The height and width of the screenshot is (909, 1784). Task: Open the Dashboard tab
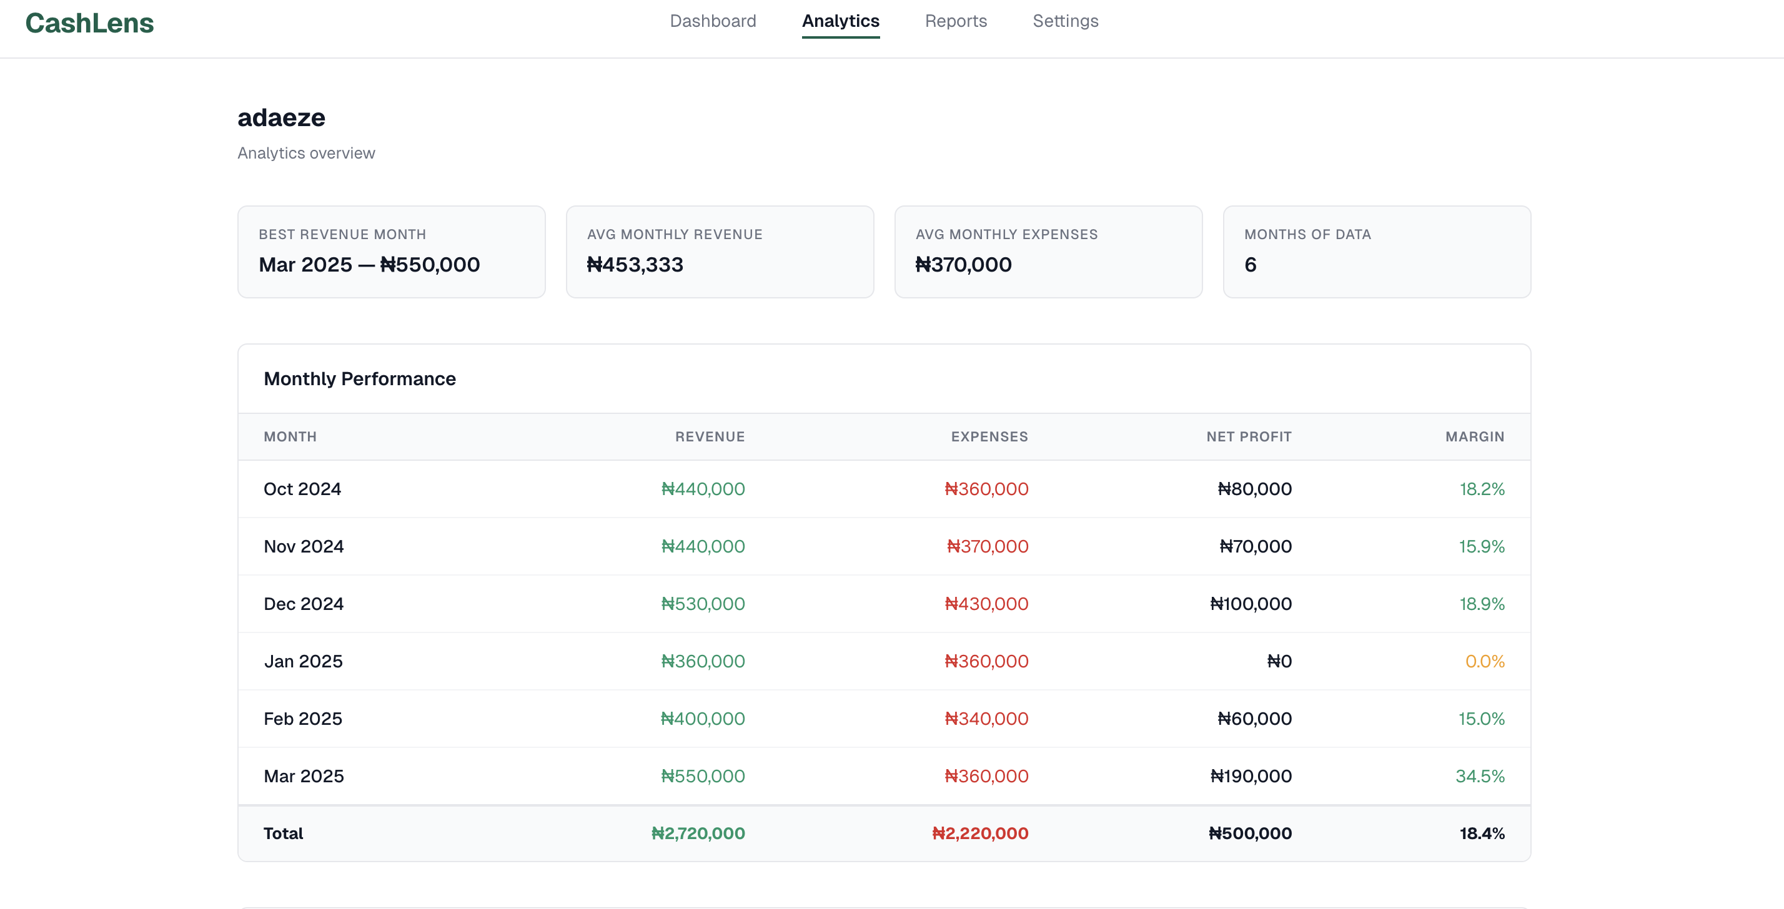pyautogui.click(x=713, y=21)
